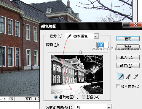Screen dimensions: 142x109
Task: Confirm with the 確定 button
Action: [128, 39]
